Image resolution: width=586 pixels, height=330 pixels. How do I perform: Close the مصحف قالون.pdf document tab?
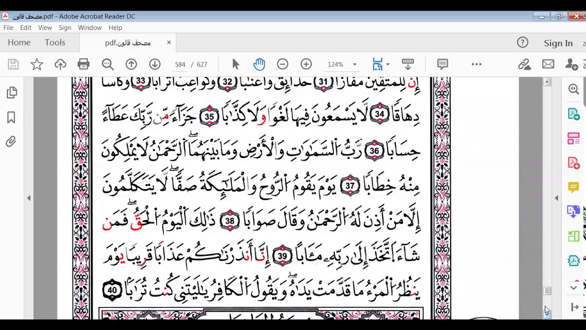(x=169, y=43)
